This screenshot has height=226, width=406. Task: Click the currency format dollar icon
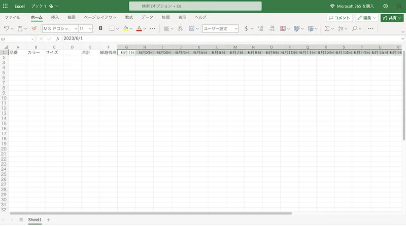pyautogui.click(x=246, y=28)
